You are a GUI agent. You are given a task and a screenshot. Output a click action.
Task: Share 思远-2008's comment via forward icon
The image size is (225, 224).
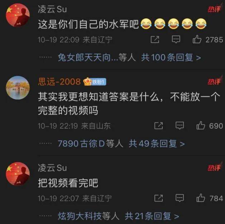tap(159, 126)
